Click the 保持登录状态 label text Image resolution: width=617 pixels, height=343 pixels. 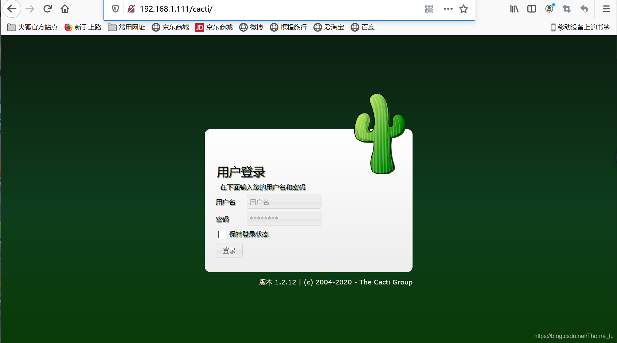point(249,235)
